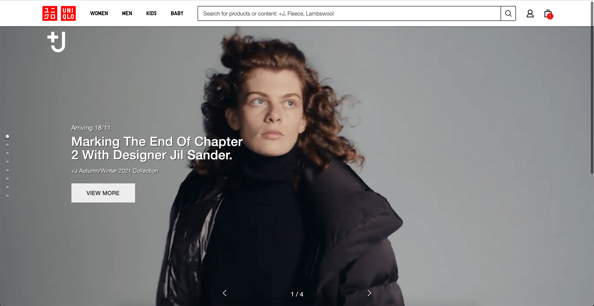Select the last section navigation dot
594x306 pixels.
tap(7, 196)
